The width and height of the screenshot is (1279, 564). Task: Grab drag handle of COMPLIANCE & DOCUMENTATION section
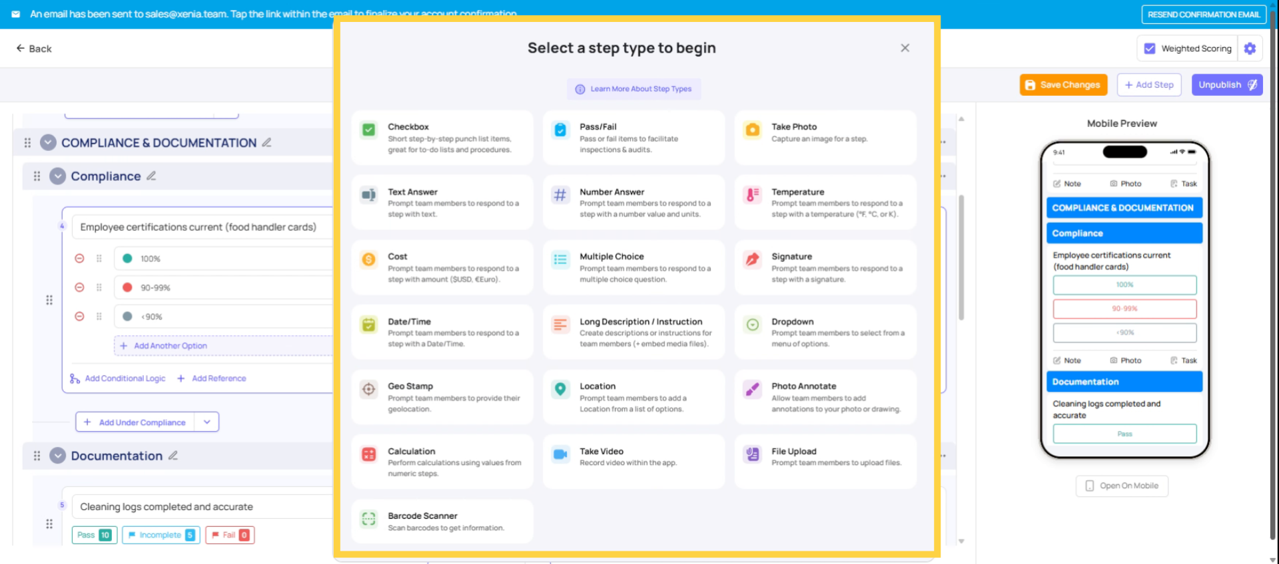pos(27,142)
